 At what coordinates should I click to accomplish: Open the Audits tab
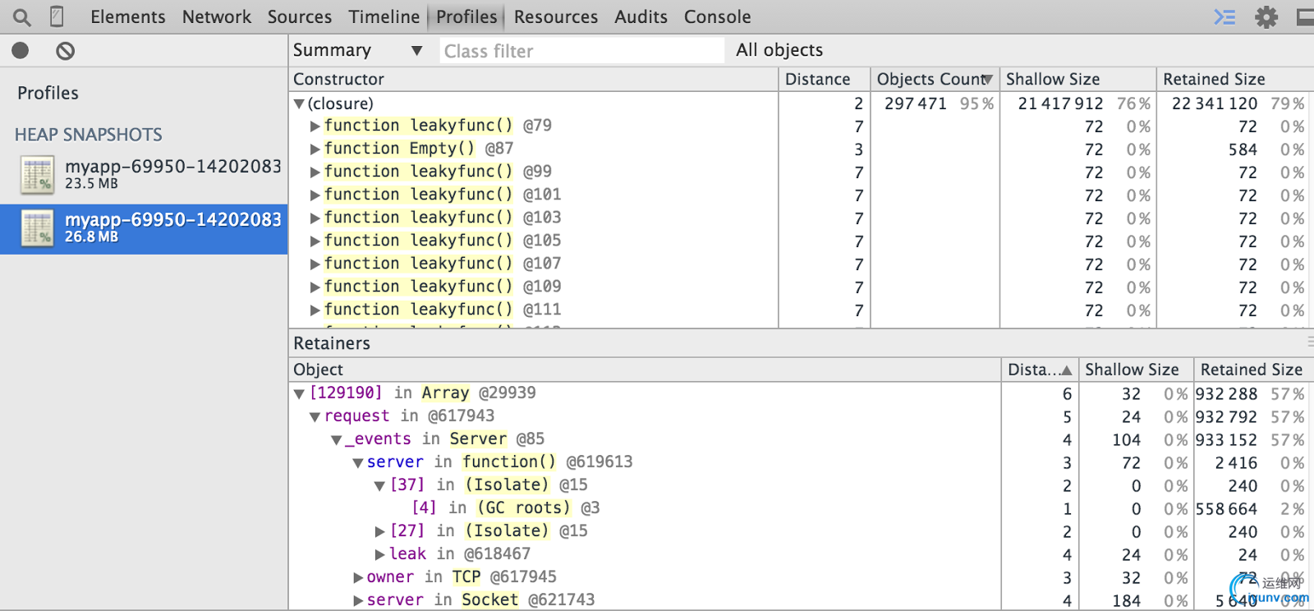tap(641, 16)
